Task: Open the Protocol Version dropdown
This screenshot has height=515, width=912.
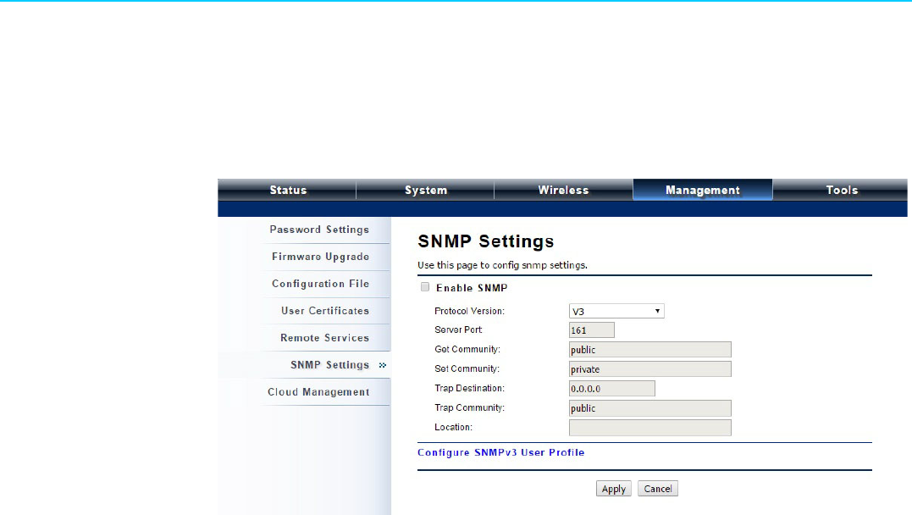Action: (x=616, y=312)
